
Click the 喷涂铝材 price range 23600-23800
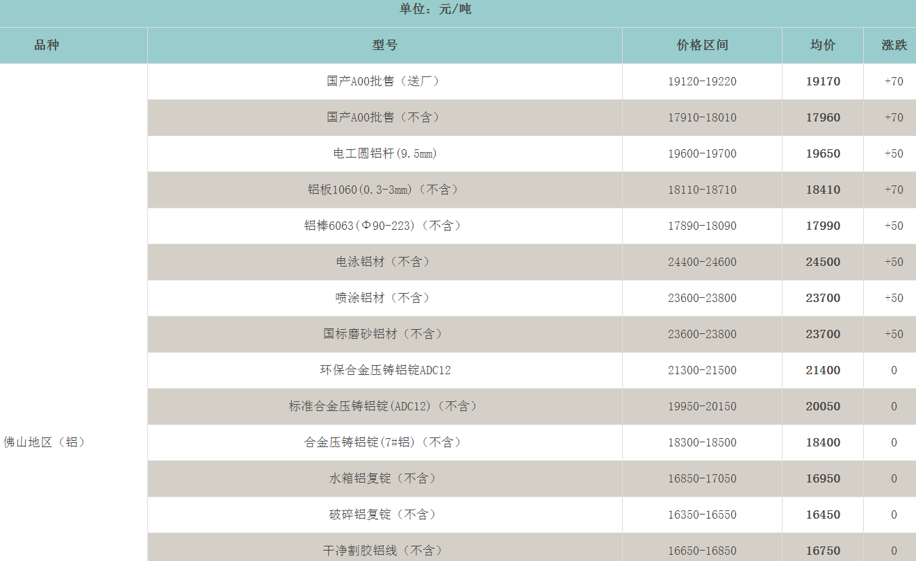click(x=702, y=298)
